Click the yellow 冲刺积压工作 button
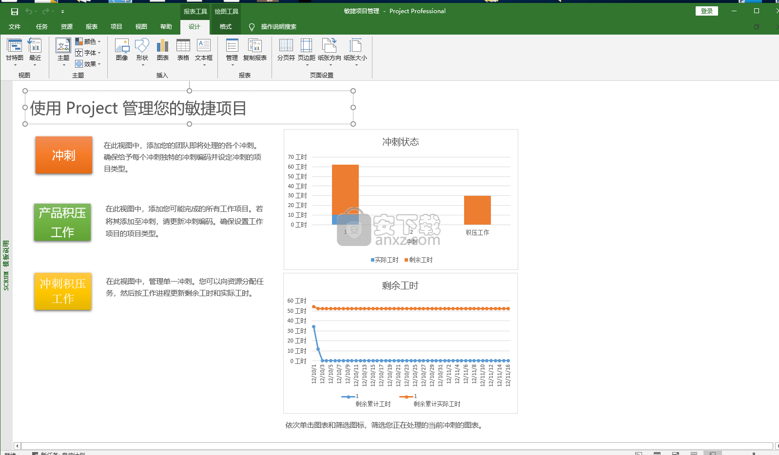 click(x=63, y=291)
